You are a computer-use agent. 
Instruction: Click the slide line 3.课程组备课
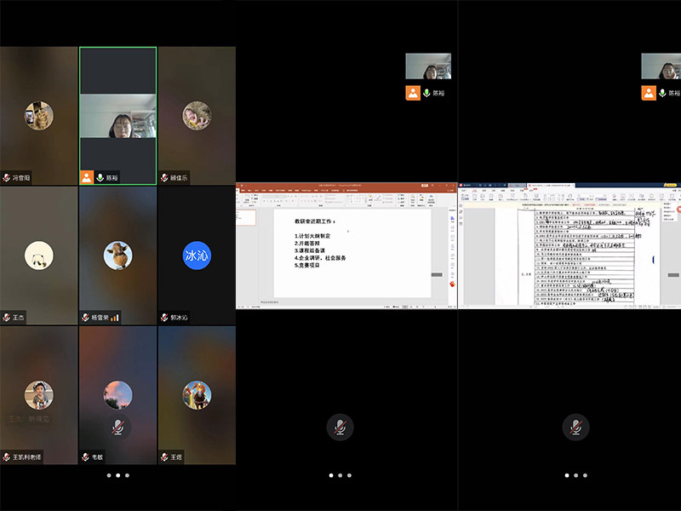[310, 250]
